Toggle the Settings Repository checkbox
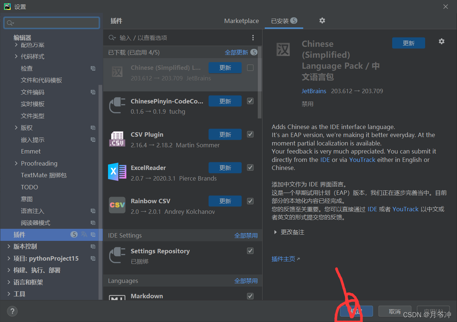 250,251
